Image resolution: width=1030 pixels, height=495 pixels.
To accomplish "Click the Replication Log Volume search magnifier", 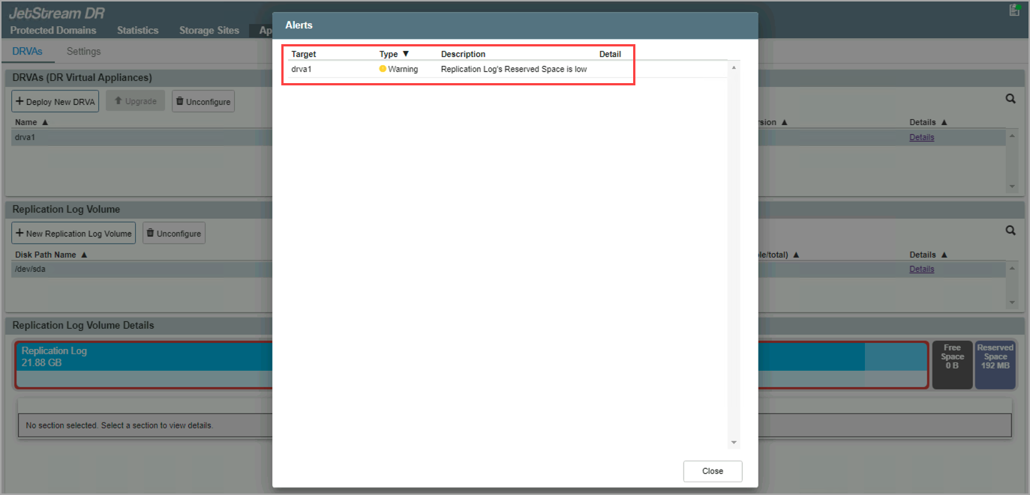I will (1010, 231).
